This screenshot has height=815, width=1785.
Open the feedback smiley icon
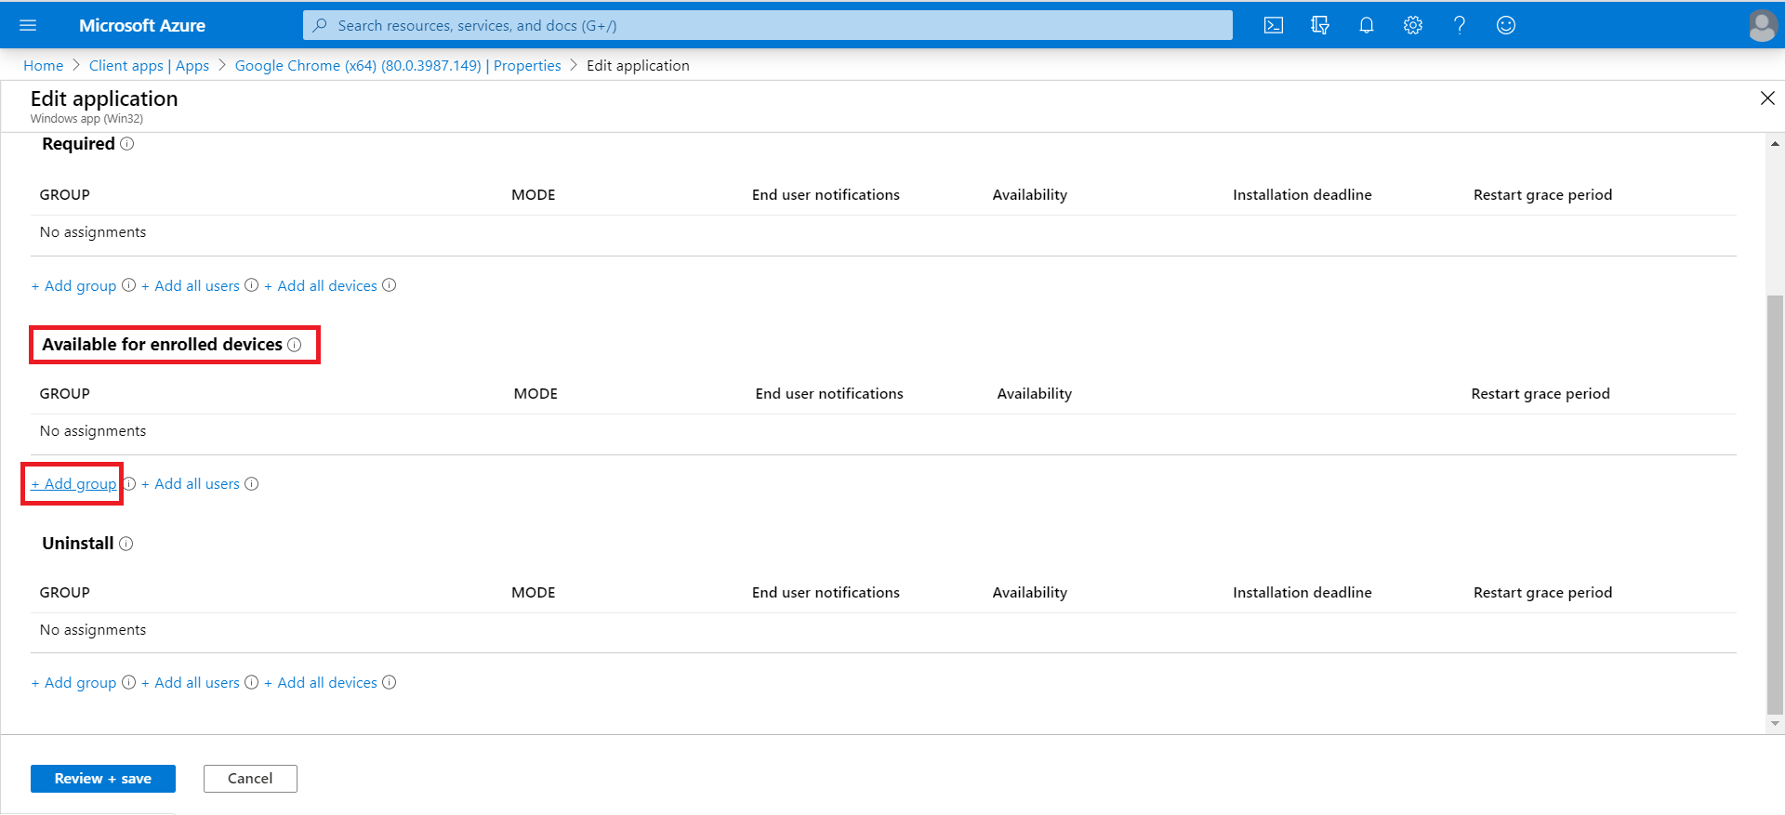[1506, 25]
